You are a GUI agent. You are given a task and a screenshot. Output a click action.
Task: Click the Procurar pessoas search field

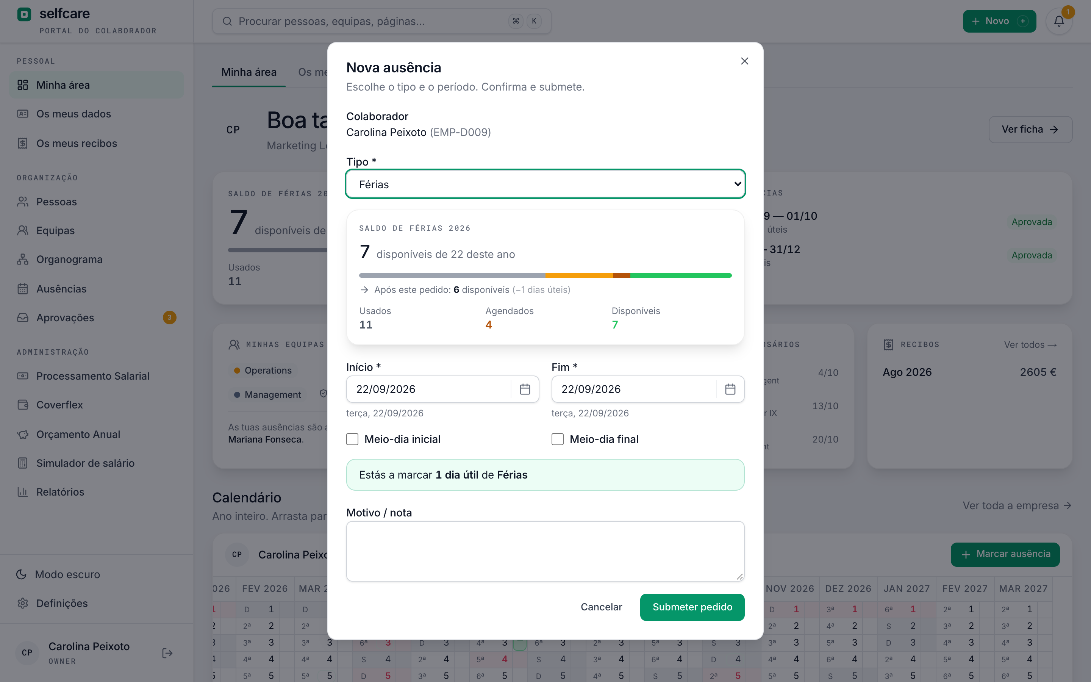click(381, 21)
